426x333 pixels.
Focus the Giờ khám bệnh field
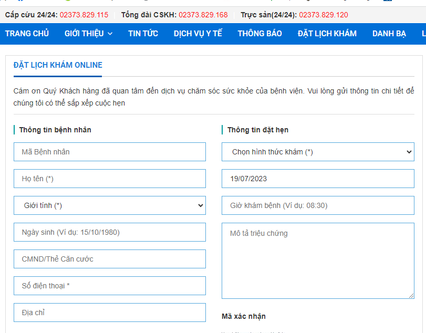point(318,205)
